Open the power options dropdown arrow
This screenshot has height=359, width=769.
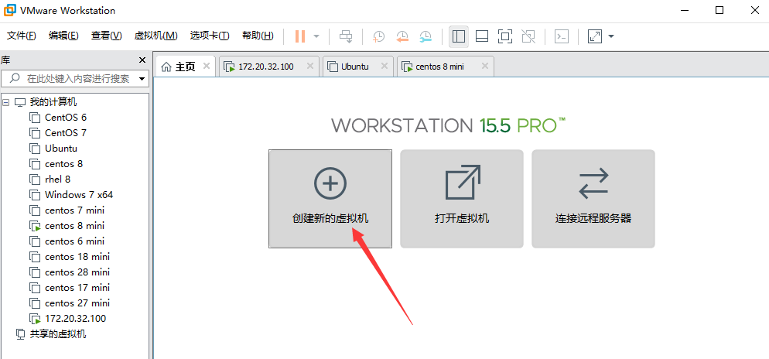pyautogui.click(x=316, y=36)
